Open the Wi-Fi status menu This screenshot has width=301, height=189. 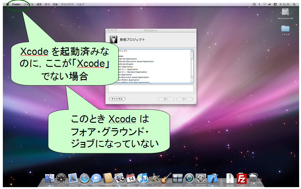(x=264, y=4)
